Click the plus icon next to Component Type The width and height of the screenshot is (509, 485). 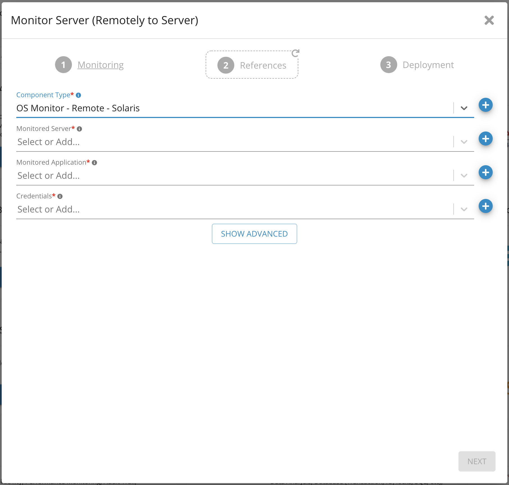point(486,105)
